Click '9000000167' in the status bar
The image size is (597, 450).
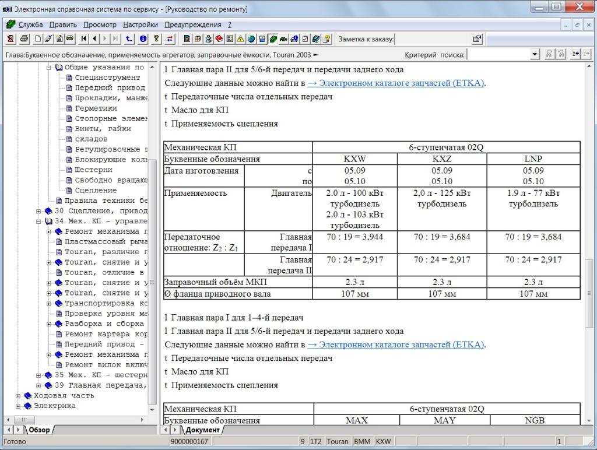click(x=189, y=442)
